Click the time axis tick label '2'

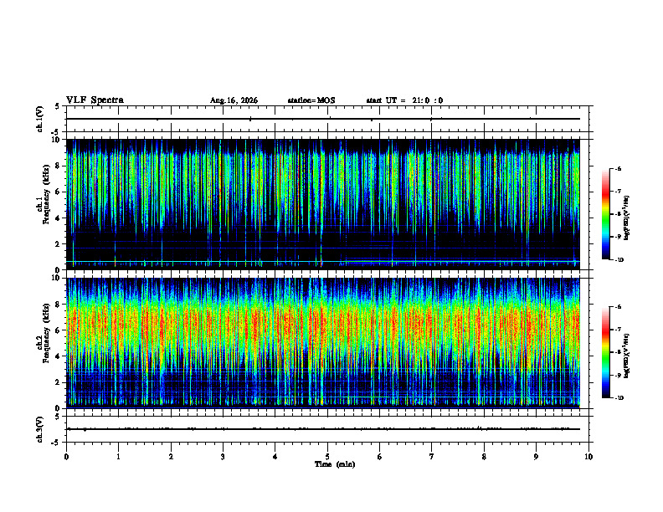(x=171, y=457)
